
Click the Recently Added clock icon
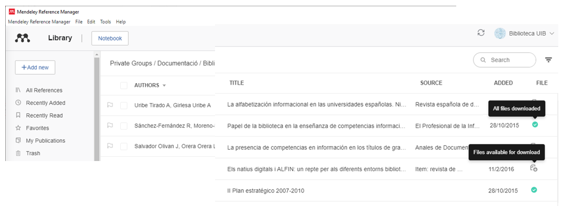click(x=18, y=102)
